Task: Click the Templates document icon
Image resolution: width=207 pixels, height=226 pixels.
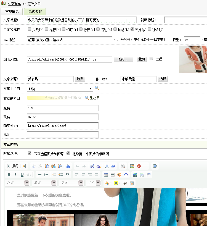Action: click(x=24, y=166)
